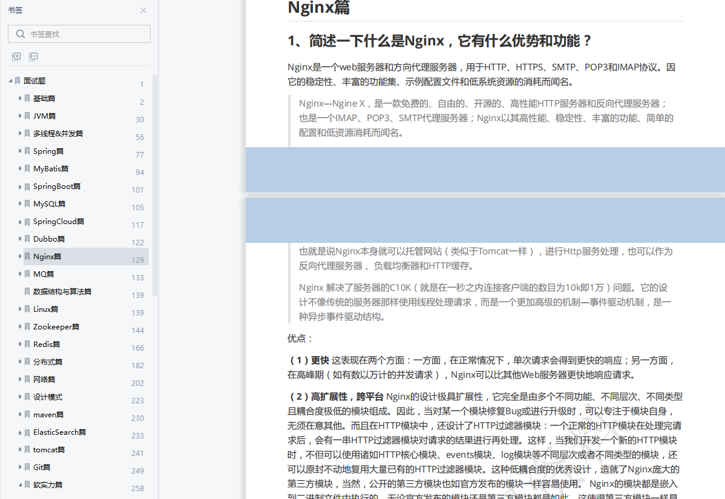The image size is (725, 499).
Task: Click the bookmark icon beside Redis篇
Action: [x=27, y=344]
